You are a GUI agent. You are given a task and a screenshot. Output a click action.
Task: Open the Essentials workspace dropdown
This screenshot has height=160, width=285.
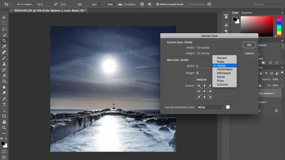point(268,4)
